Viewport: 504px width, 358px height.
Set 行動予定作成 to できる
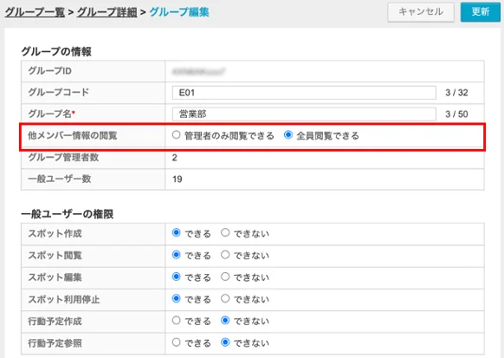click(x=176, y=320)
